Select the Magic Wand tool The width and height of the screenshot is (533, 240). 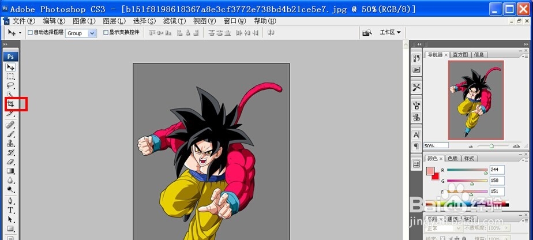(x=10, y=94)
